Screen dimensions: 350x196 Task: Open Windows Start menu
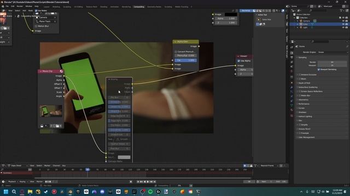tap(6, 192)
